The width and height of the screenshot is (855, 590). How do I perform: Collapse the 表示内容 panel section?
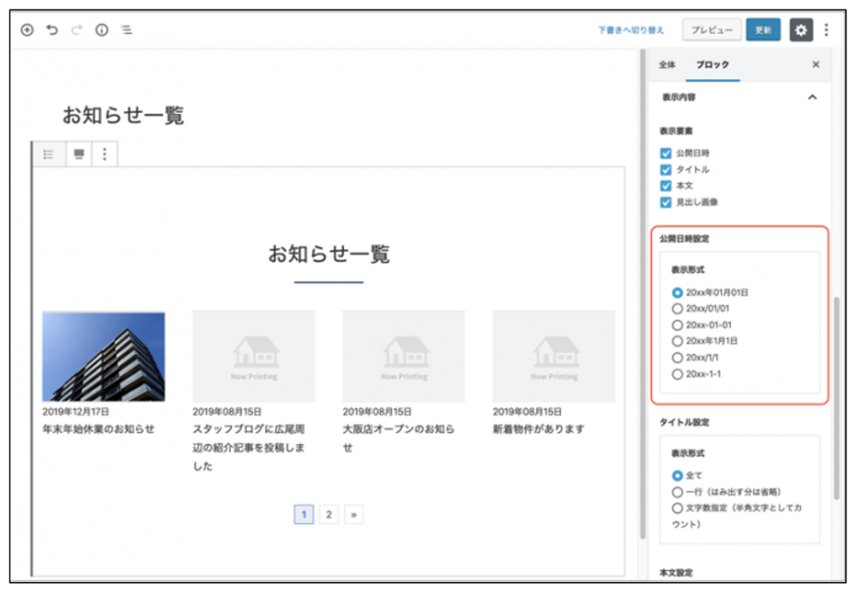(x=812, y=97)
